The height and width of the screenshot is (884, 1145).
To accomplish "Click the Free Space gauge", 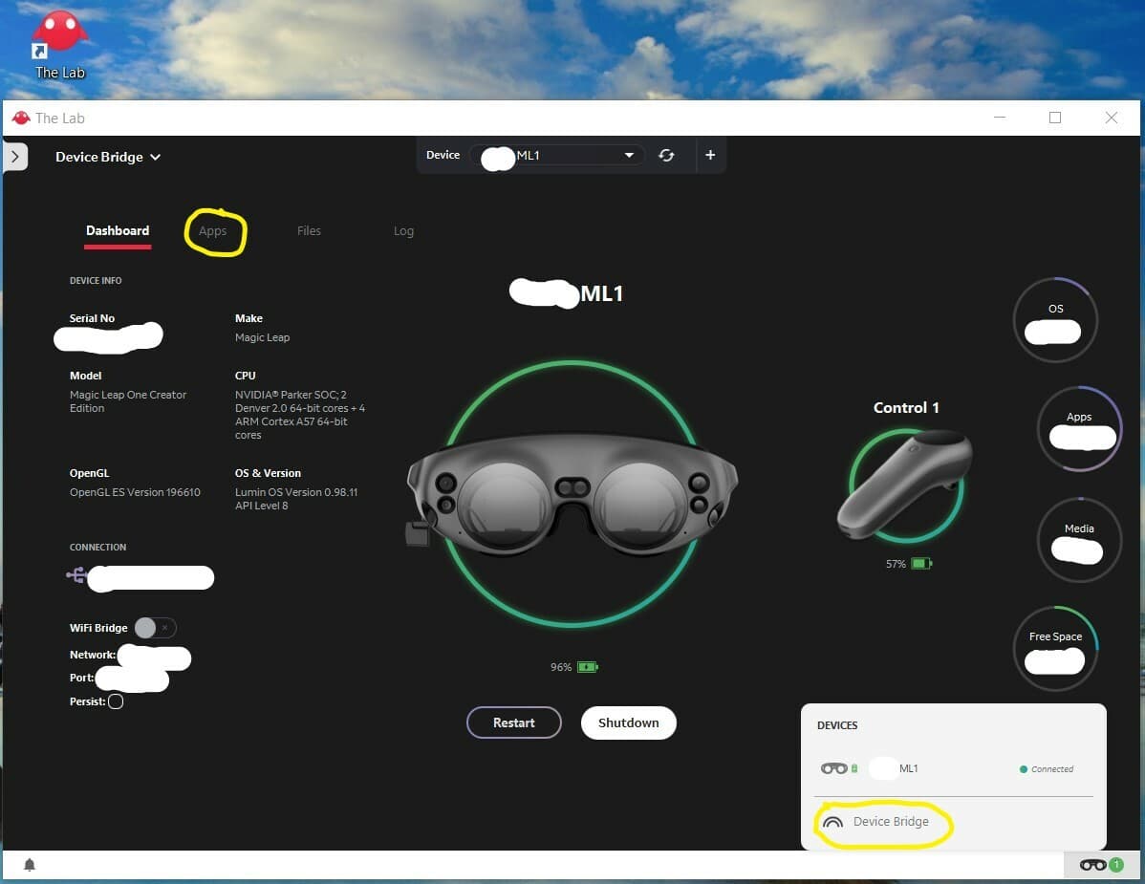I will coord(1055,648).
